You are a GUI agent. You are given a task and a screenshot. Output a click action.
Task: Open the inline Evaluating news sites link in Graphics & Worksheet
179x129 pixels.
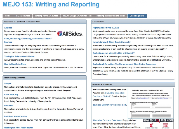[109, 95]
